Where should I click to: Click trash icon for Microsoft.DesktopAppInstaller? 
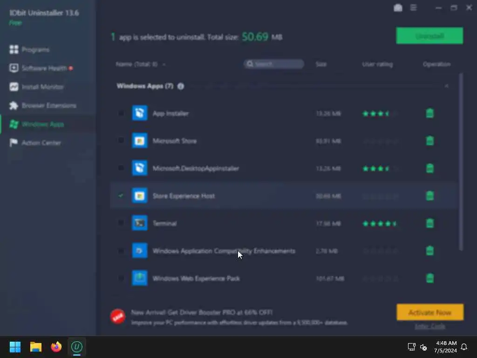click(429, 168)
